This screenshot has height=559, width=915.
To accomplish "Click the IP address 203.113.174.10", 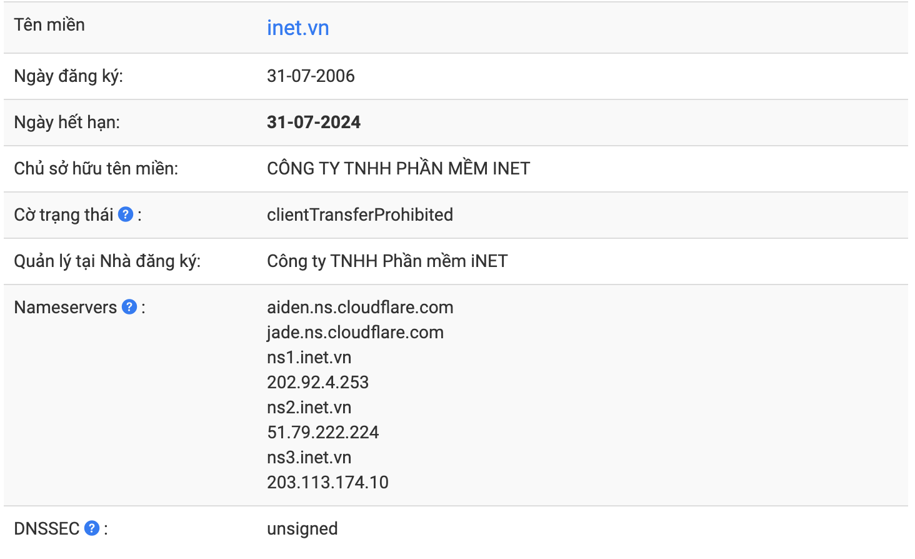I will (x=327, y=482).
